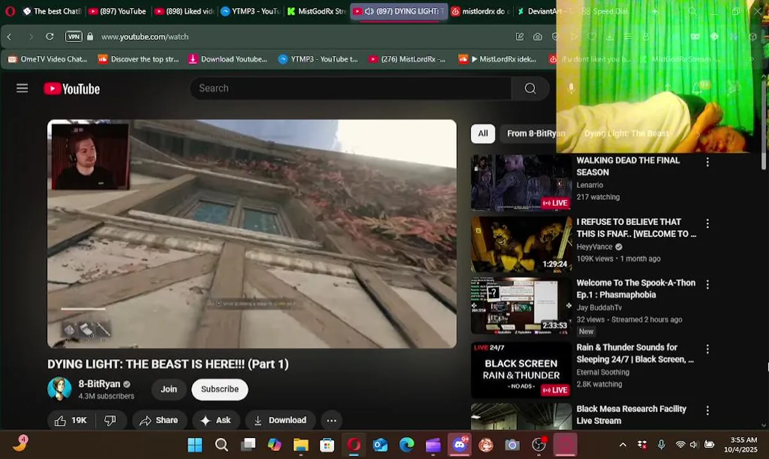Image resolution: width=769 pixels, height=459 pixels.
Task: Open options for Walking Dead Final Season video
Action: (x=707, y=163)
